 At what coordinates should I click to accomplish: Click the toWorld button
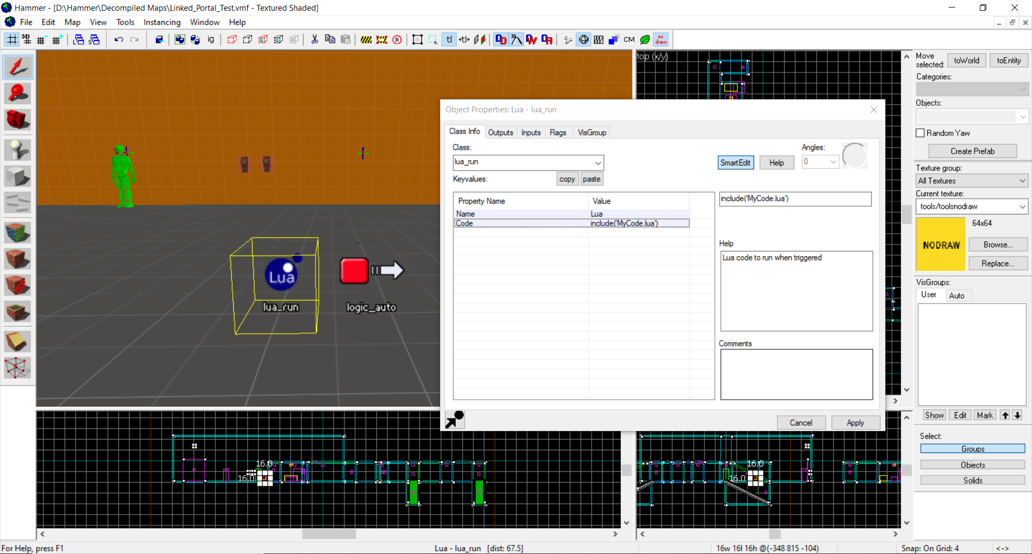click(x=966, y=60)
